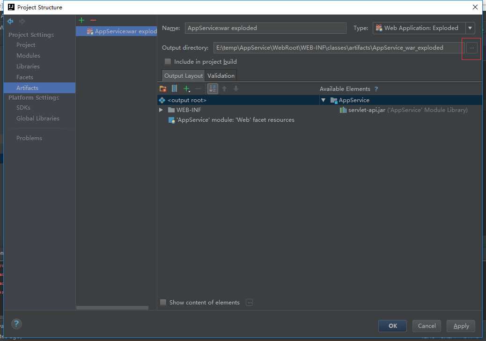Open the dialog help button
The height and width of the screenshot is (341, 486).
[x=16, y=324]
